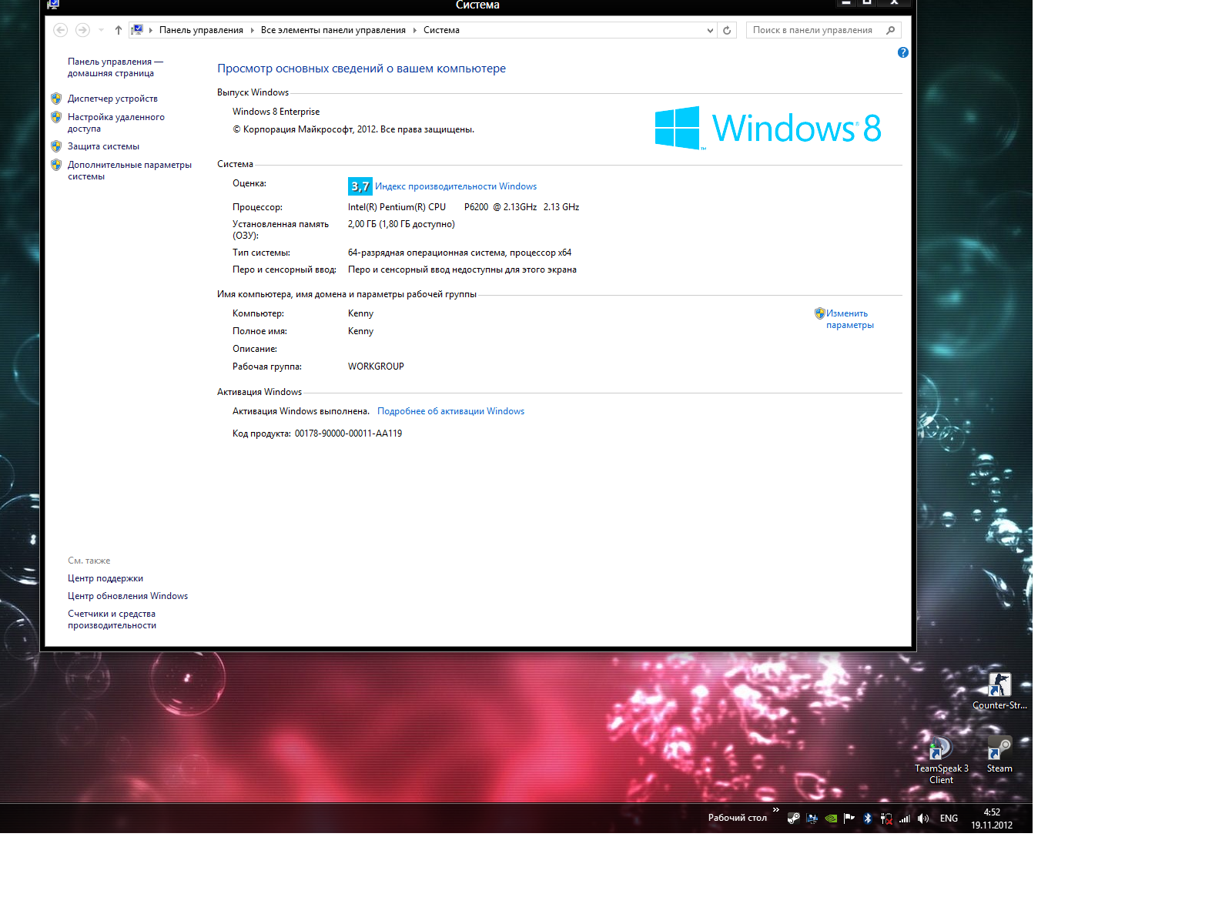This screenshot has width=1232, height=924.
Task: Click the 64-разрядная операционная система value
Action: [x=460, y=253]
